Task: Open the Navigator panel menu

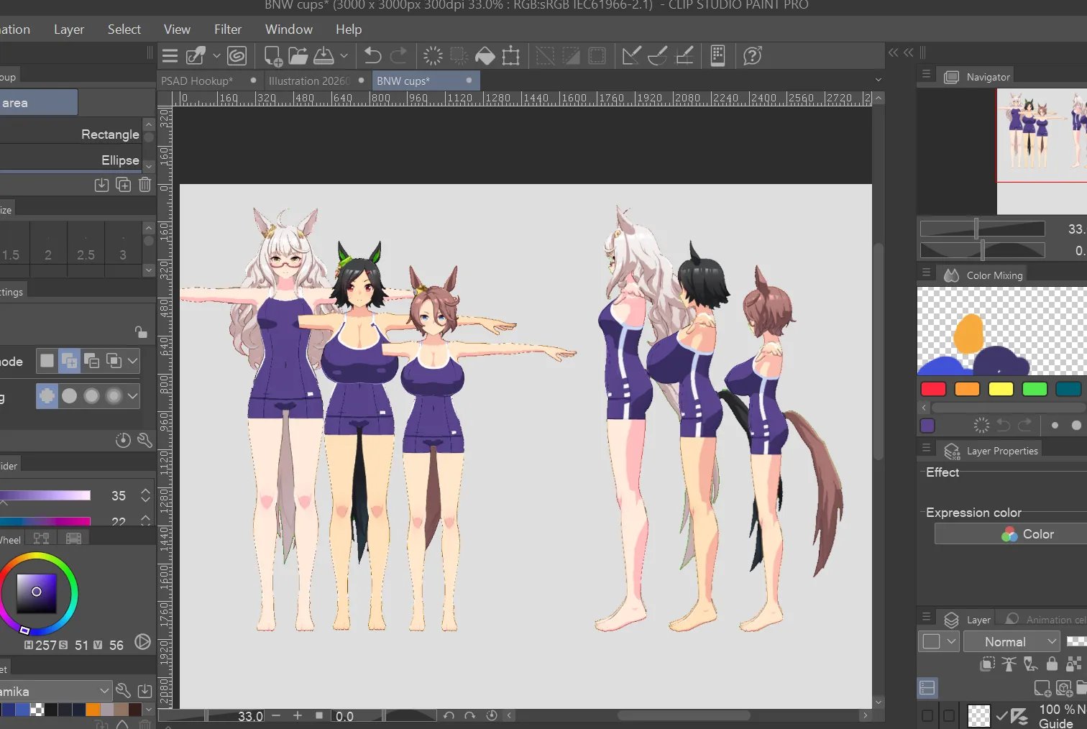Action: (926, 75)
